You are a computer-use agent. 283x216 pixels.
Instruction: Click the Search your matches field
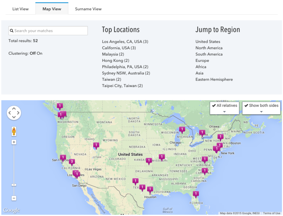(48, 31)
